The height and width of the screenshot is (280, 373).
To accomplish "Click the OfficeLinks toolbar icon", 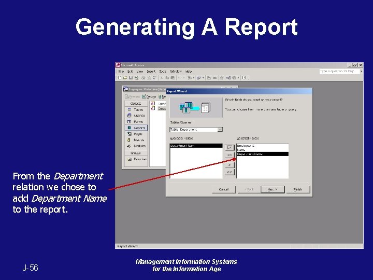I will click(190, 78).
